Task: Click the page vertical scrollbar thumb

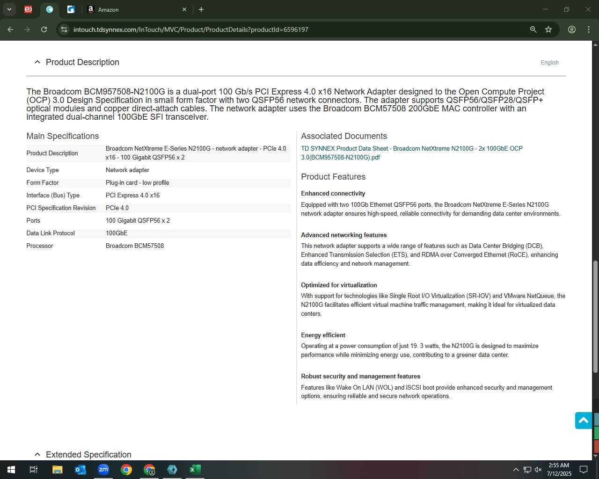Action: [x=595, y=317]
